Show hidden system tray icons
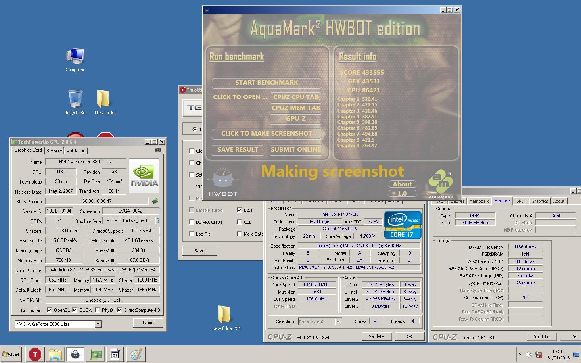581x363 pixels. (x=520, y=355)
